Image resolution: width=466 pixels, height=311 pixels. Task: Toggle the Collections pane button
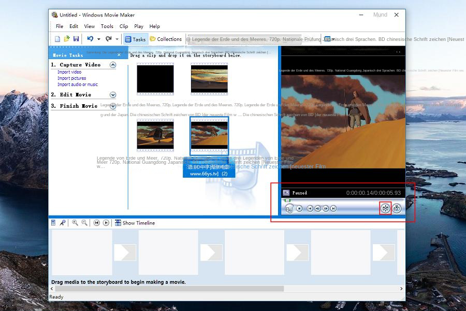166,39
